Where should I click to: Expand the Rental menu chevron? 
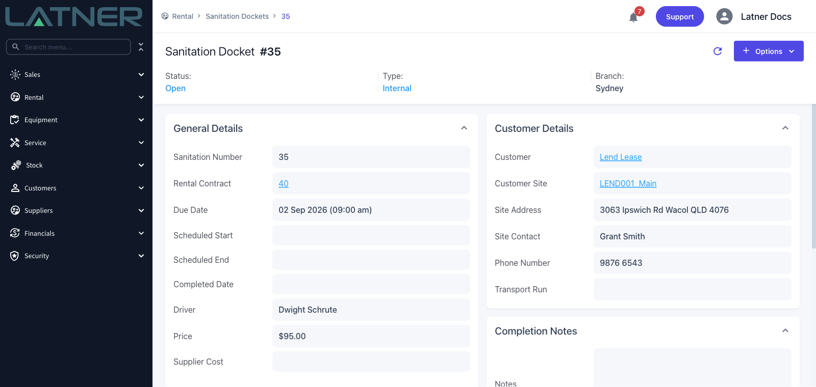(x=141, y=97)
